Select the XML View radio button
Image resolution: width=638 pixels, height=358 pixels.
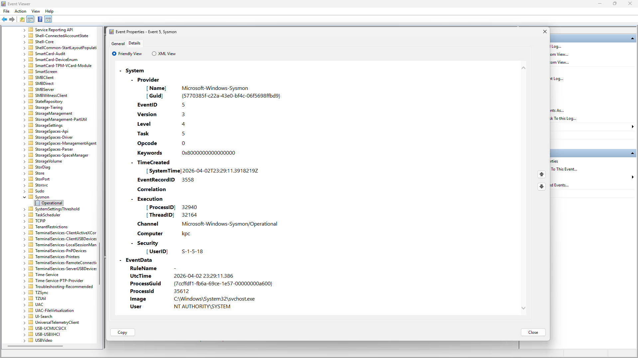click(x=154, y=54)
